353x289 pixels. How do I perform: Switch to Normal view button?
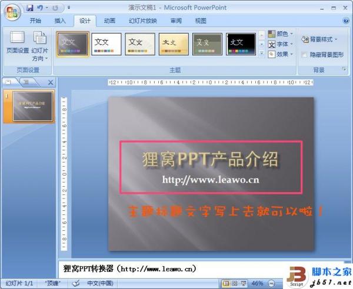(x=226, y=283)
